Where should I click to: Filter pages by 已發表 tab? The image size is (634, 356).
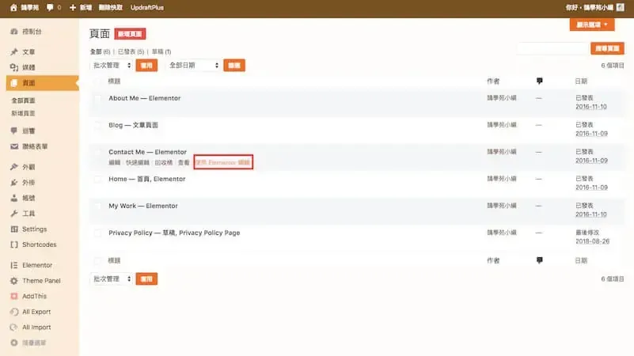point(131,51)
